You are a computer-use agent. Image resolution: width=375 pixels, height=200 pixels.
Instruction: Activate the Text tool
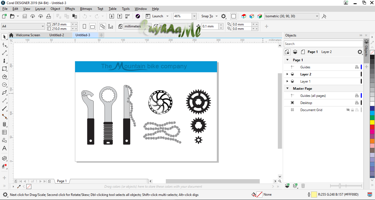[x=4, y=148]
